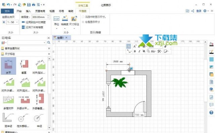Click the Undo icon in quick access toolbar

[x=8, y=5]
